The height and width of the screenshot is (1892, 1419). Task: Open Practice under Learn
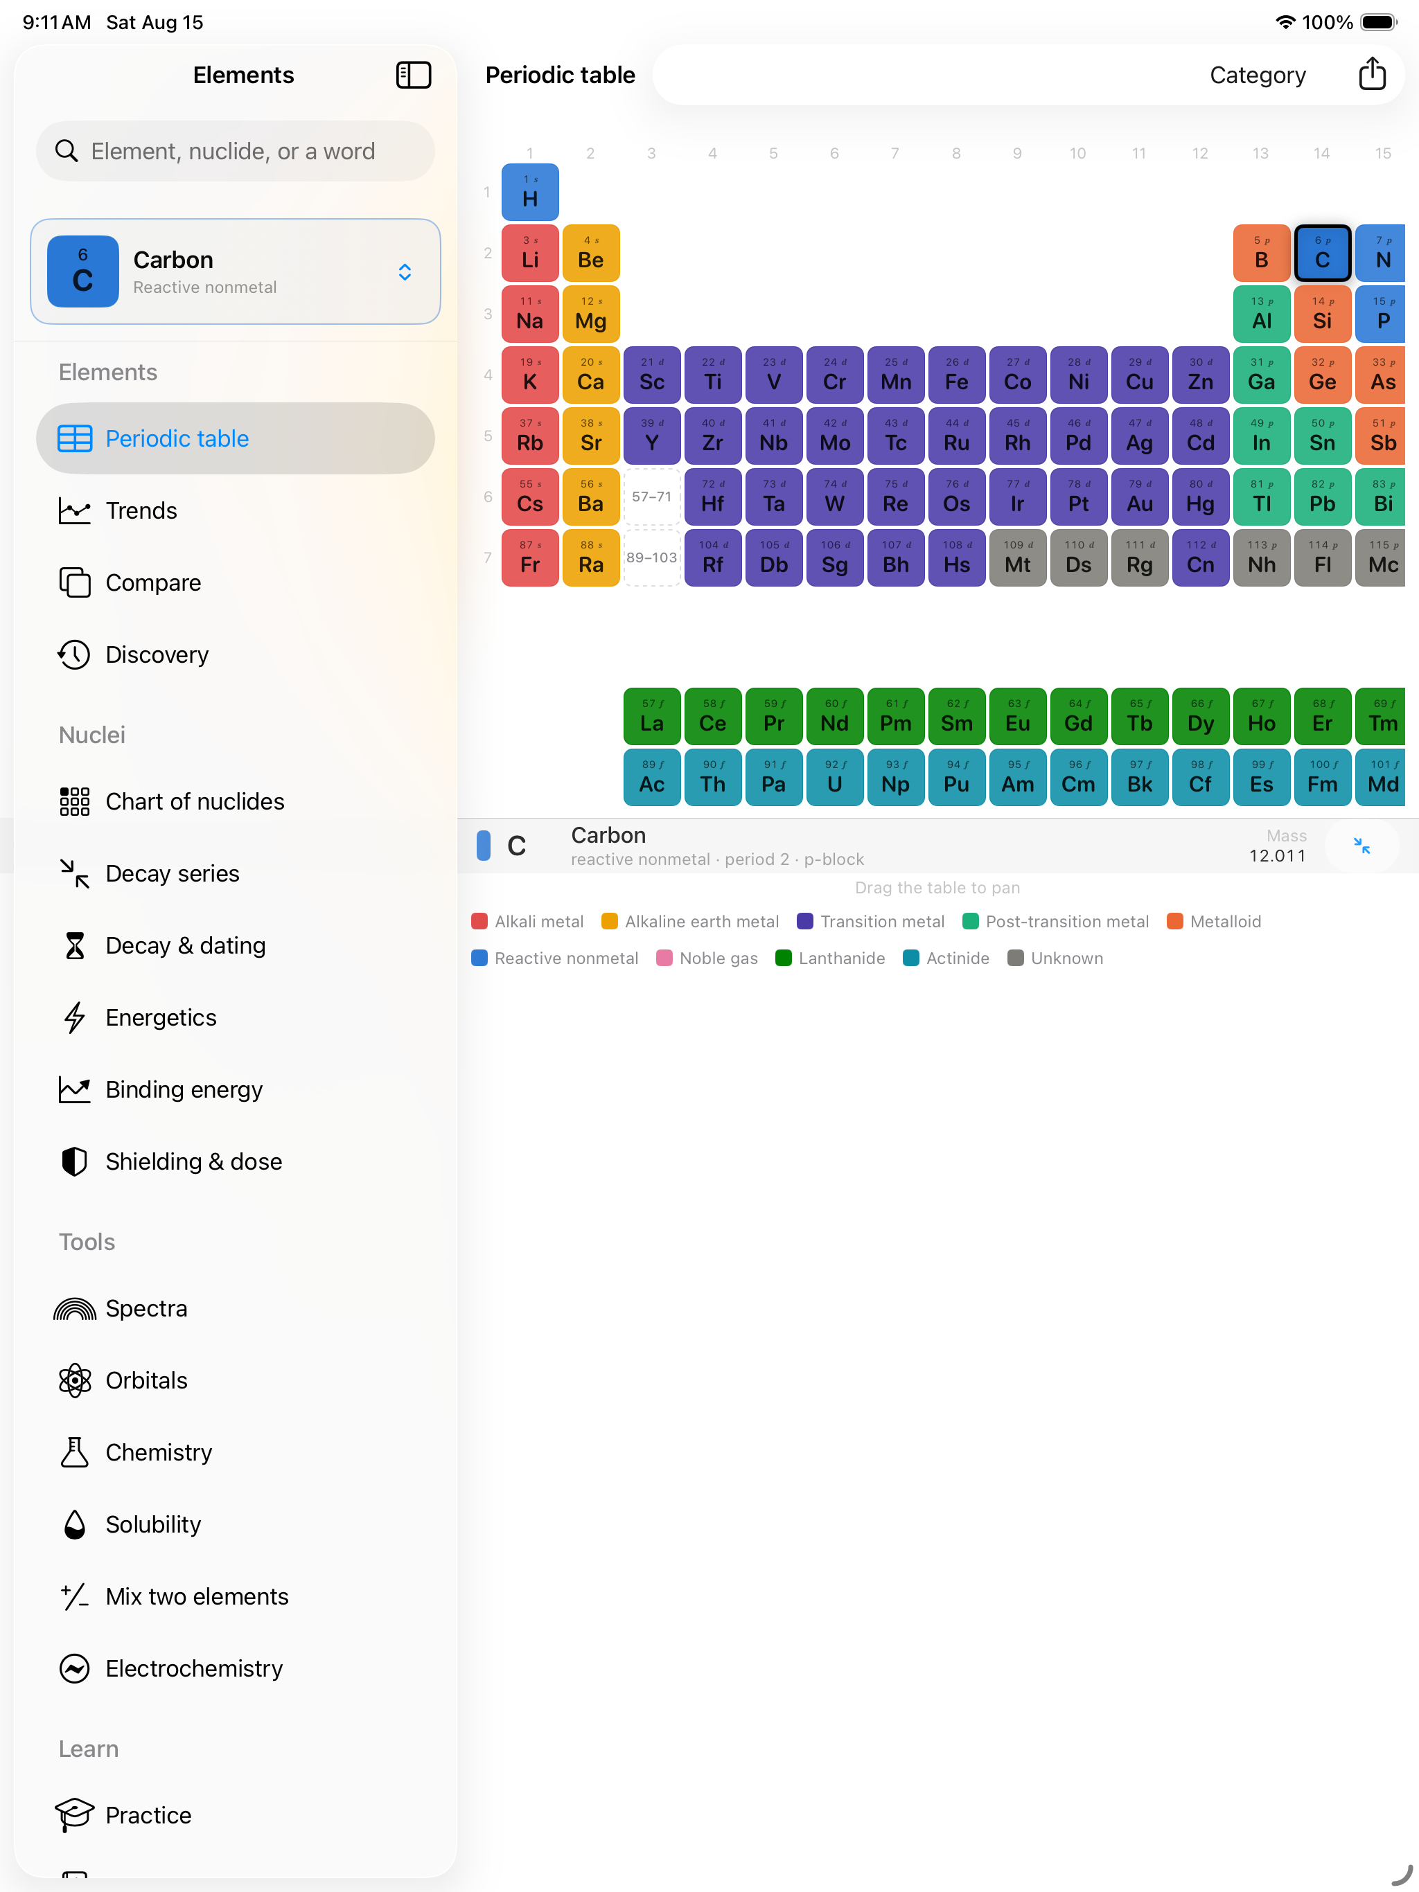coord(236,1815)
